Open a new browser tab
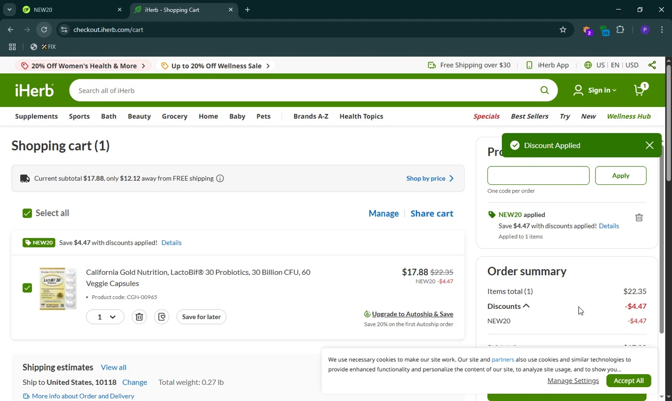 coord(247,9)
